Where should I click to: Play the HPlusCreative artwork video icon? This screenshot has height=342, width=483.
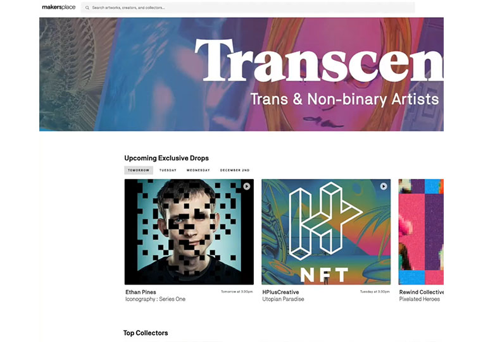coord(383,186)
